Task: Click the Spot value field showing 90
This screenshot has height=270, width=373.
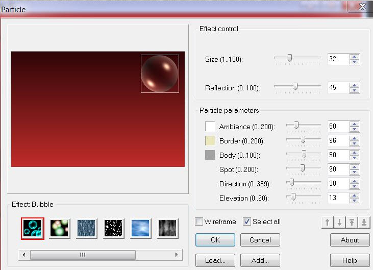Action: tap(338, 169)
